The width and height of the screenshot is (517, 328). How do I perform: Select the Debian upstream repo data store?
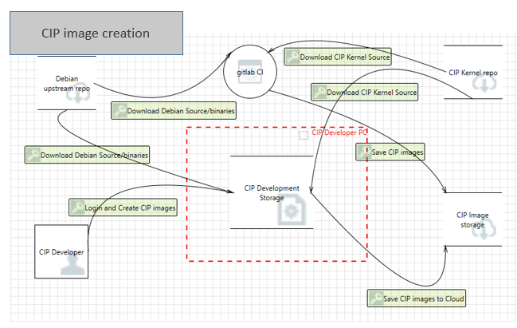click(x=67, y=83)
